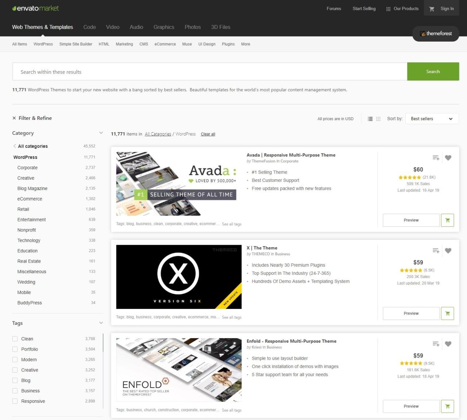Open the 3D Files tab

tap(221, 27)
